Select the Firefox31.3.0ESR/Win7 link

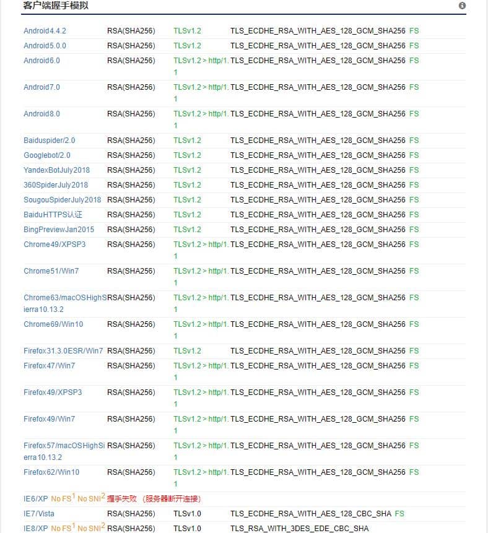[63, 351]
